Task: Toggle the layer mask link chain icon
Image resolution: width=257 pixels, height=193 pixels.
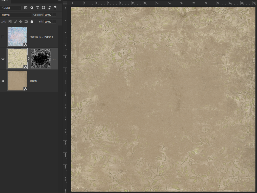Action: coord(29,59)
